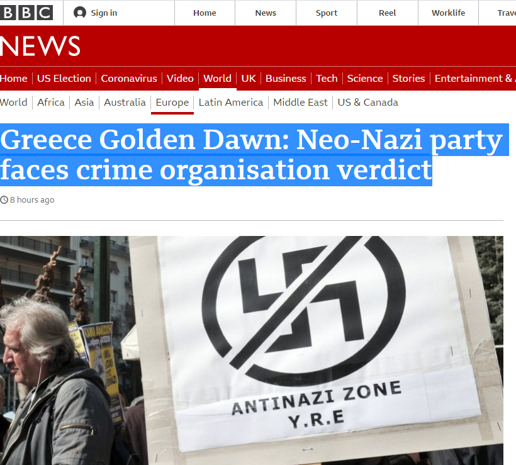
Task: Click the white NEWS banner logo
Action: (40, 46)
